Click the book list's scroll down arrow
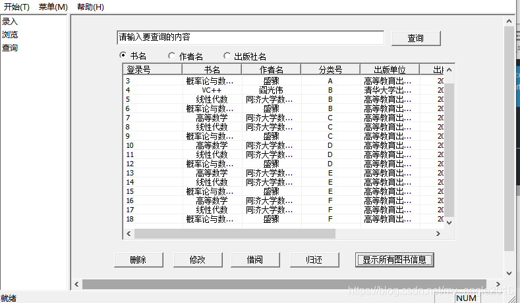The width and height of the screenshot is (520, 303). 449,223
